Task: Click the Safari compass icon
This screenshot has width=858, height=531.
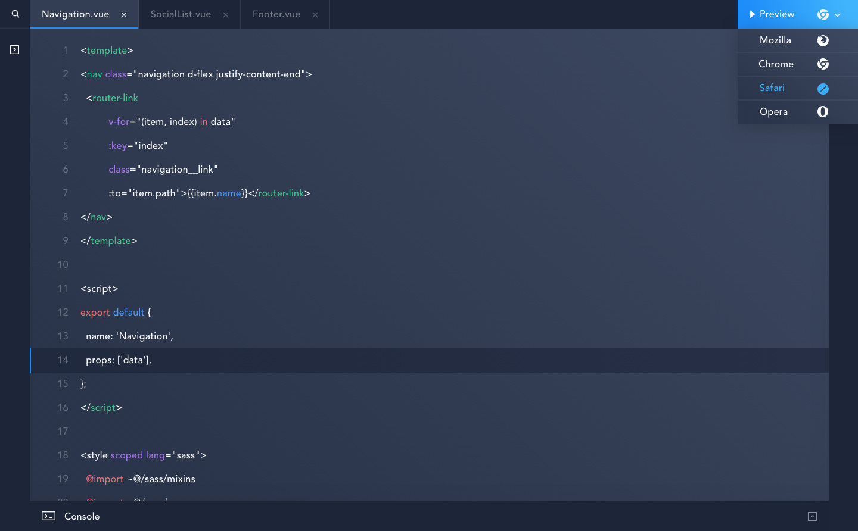Action: pos(823,89)
